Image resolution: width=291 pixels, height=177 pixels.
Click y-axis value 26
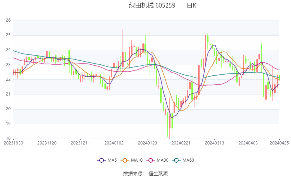pos(8,20)
